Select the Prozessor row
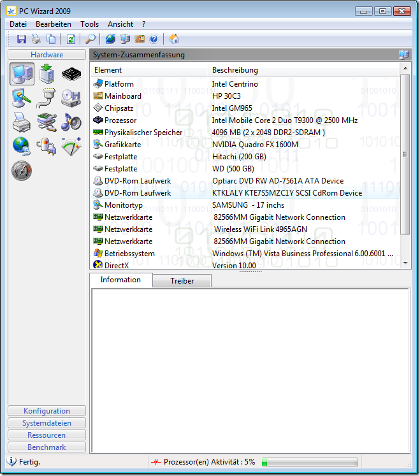 (x=245, y=120)
